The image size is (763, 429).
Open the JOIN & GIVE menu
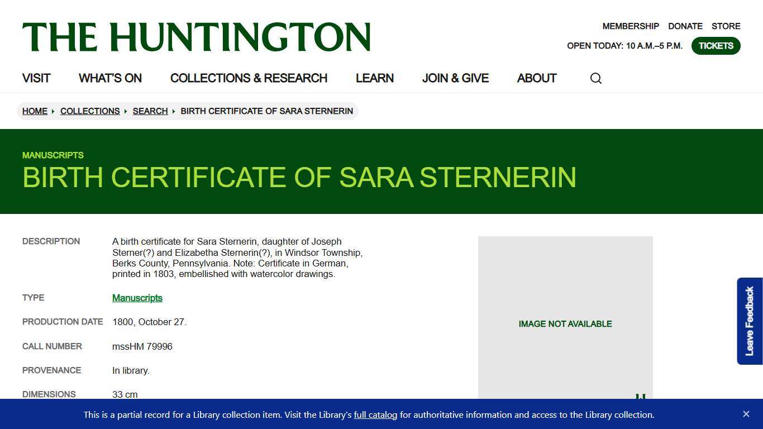(455, 78)
